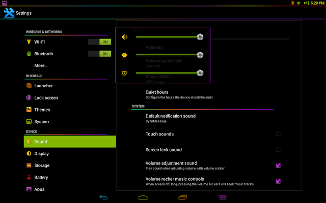Click the Bluetooth icon in sidebar
This screenshot has width=326, height=203.
tap(29, 54)
